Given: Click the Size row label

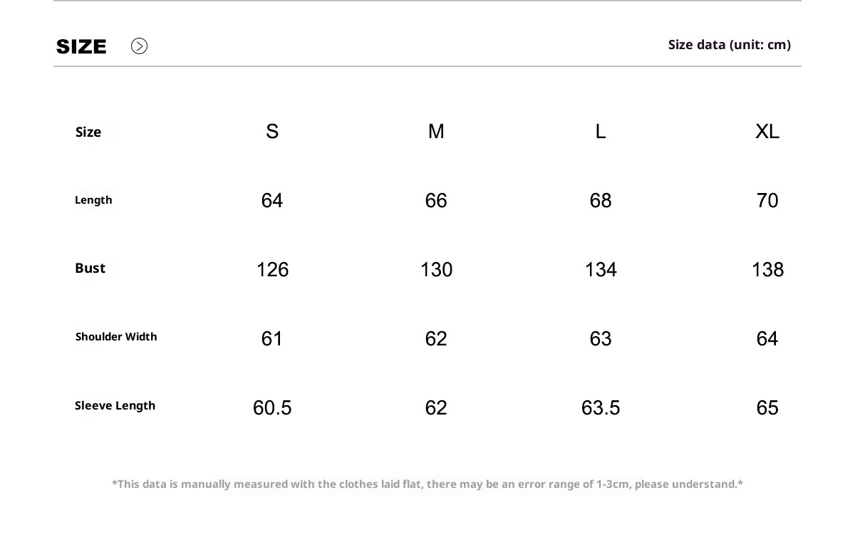Looking at the screenshot, I should click(x=88, y=132).
